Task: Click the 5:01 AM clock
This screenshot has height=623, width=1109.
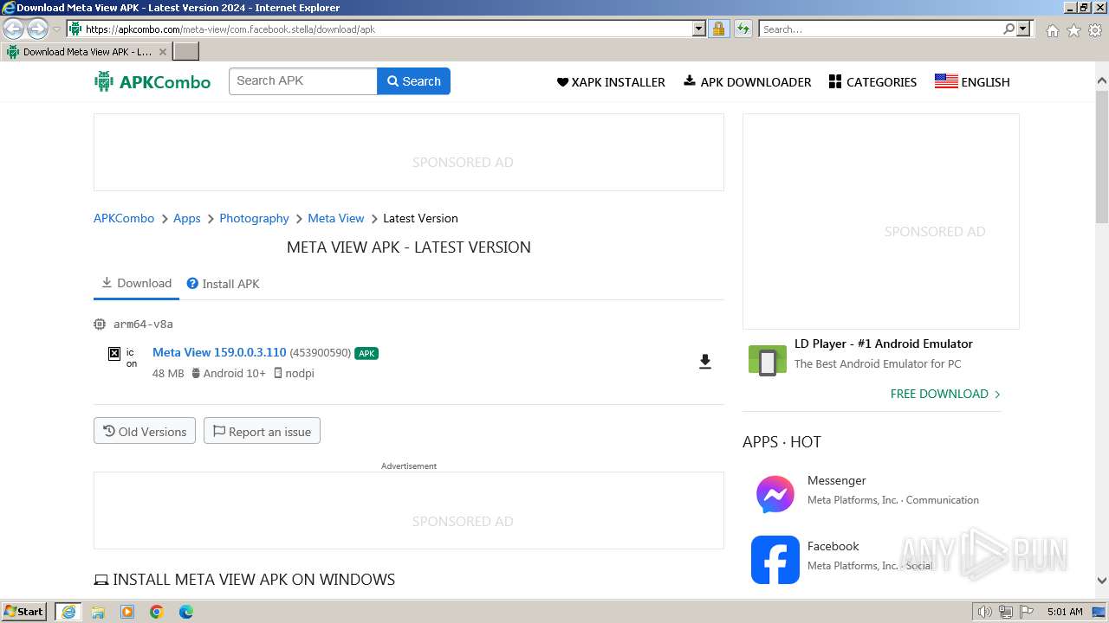Action: (1065, 612)
